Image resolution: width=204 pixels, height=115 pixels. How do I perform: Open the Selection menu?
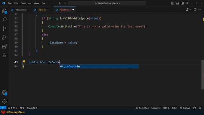pos(26,3)
